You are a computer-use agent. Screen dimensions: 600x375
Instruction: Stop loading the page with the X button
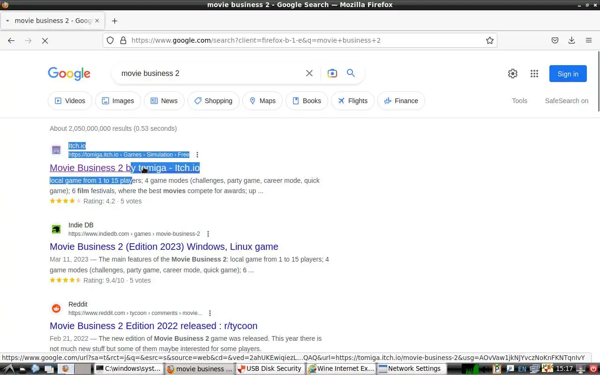coord(45,40)
